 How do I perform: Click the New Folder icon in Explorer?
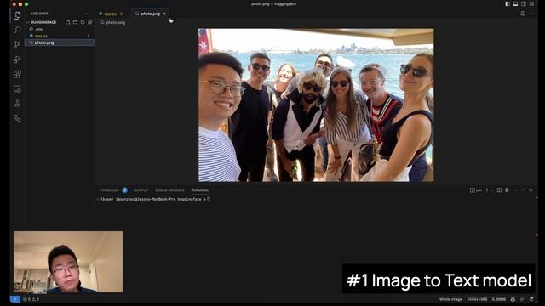(x=75, y=22)
